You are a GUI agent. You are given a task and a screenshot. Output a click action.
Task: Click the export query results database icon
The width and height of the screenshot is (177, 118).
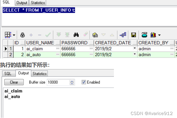point(144,35)
